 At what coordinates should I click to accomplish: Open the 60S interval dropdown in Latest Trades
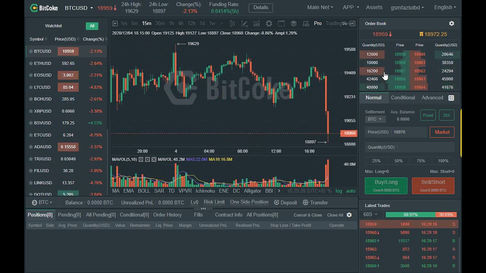(371, 214)
